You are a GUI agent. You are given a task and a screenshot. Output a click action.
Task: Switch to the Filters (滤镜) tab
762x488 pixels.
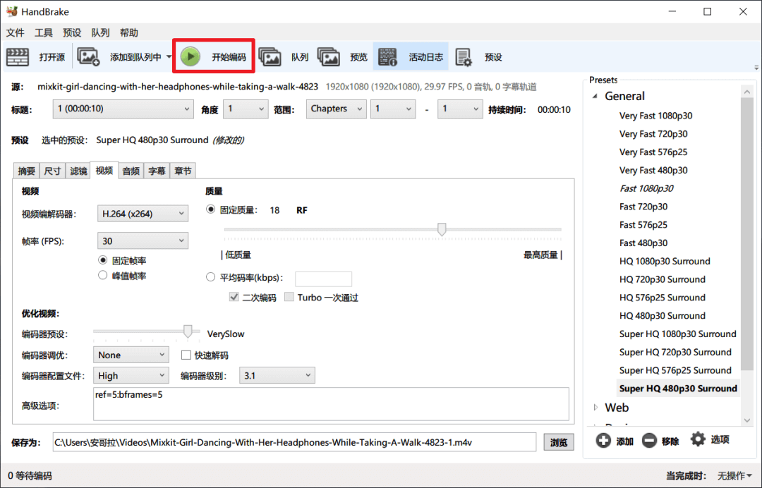click(78, 171)
